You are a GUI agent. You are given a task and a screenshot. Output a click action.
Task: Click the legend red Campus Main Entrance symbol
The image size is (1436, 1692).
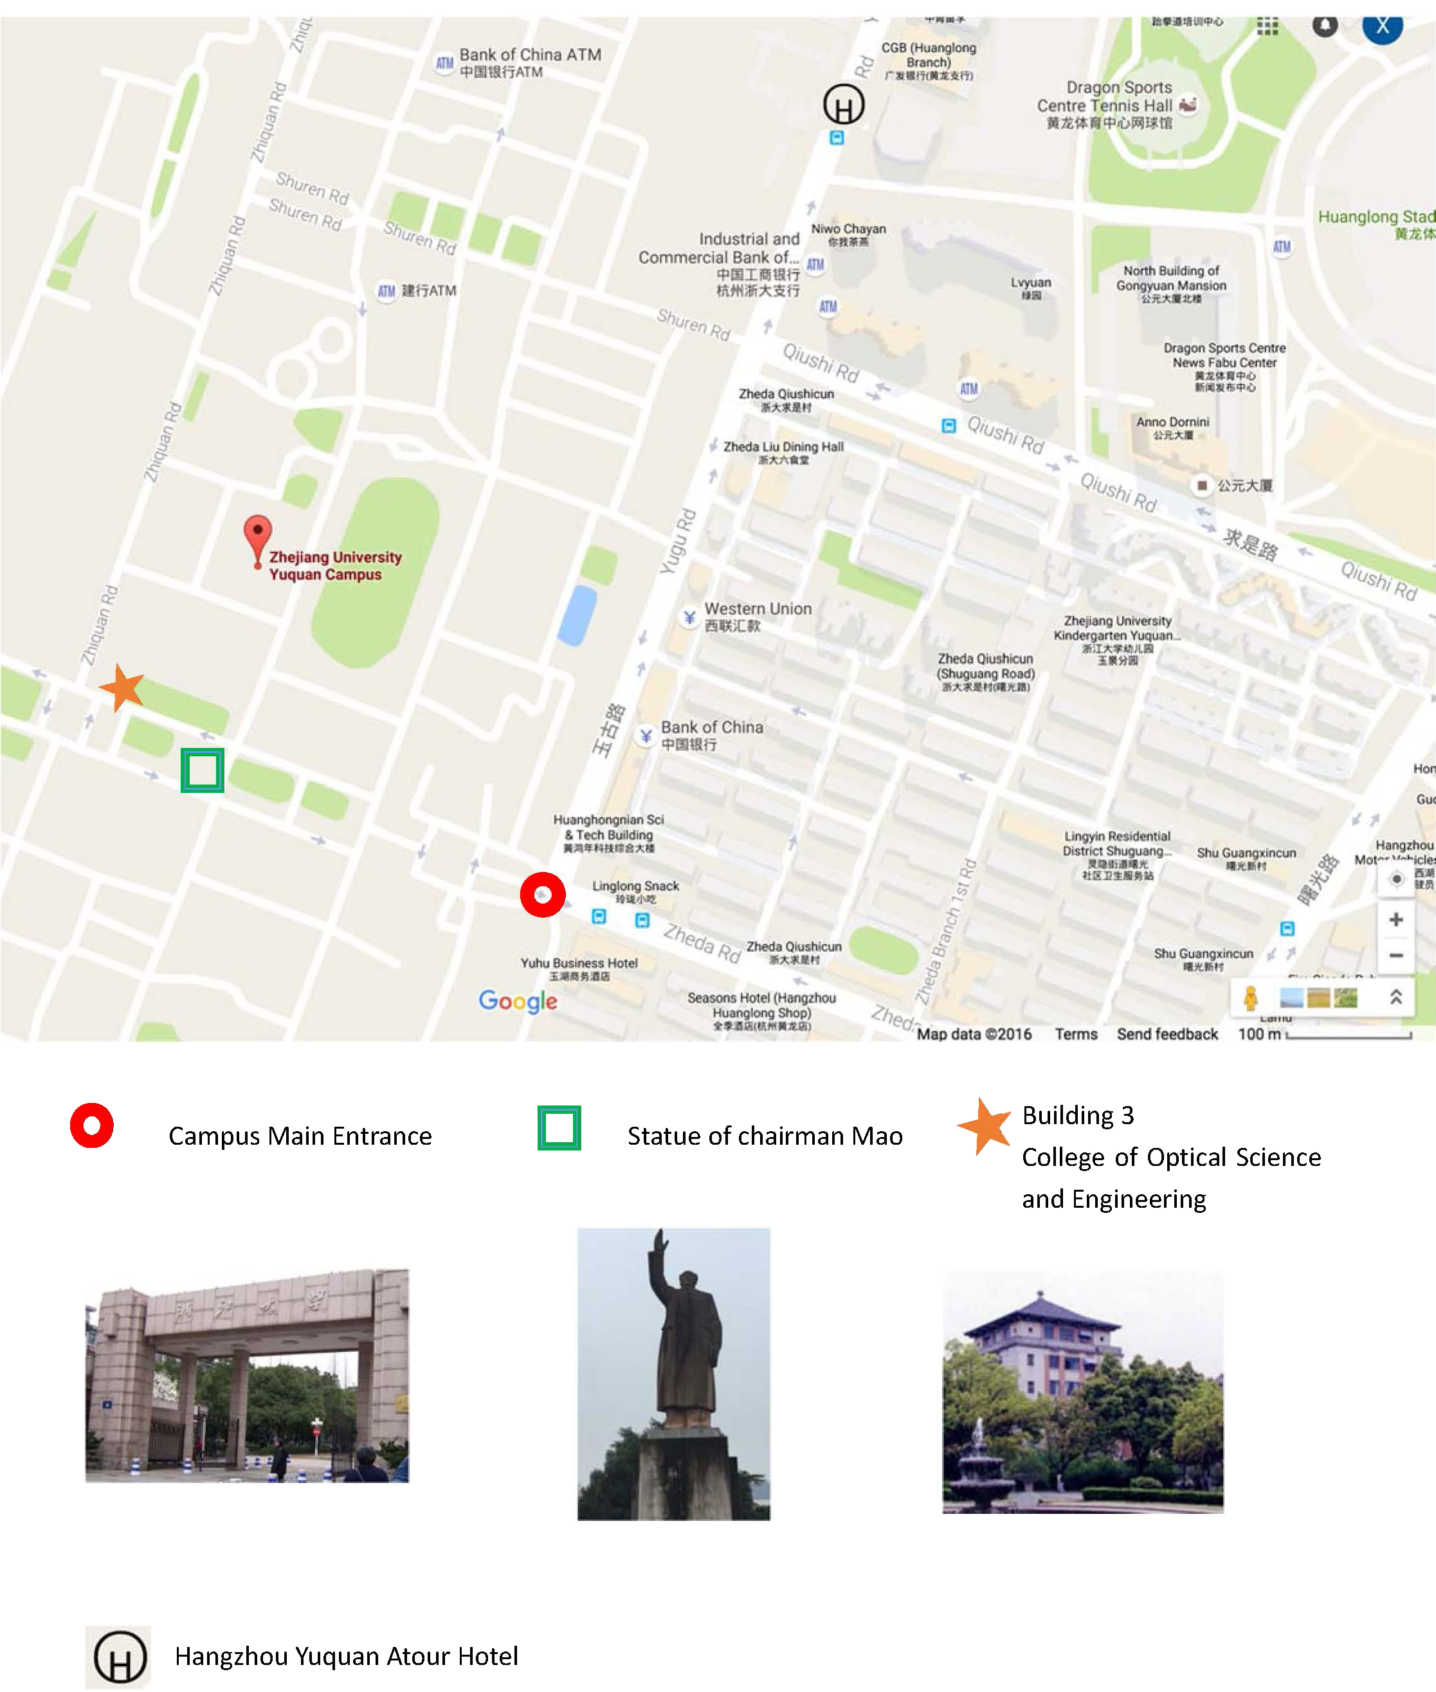(92, 1126)
